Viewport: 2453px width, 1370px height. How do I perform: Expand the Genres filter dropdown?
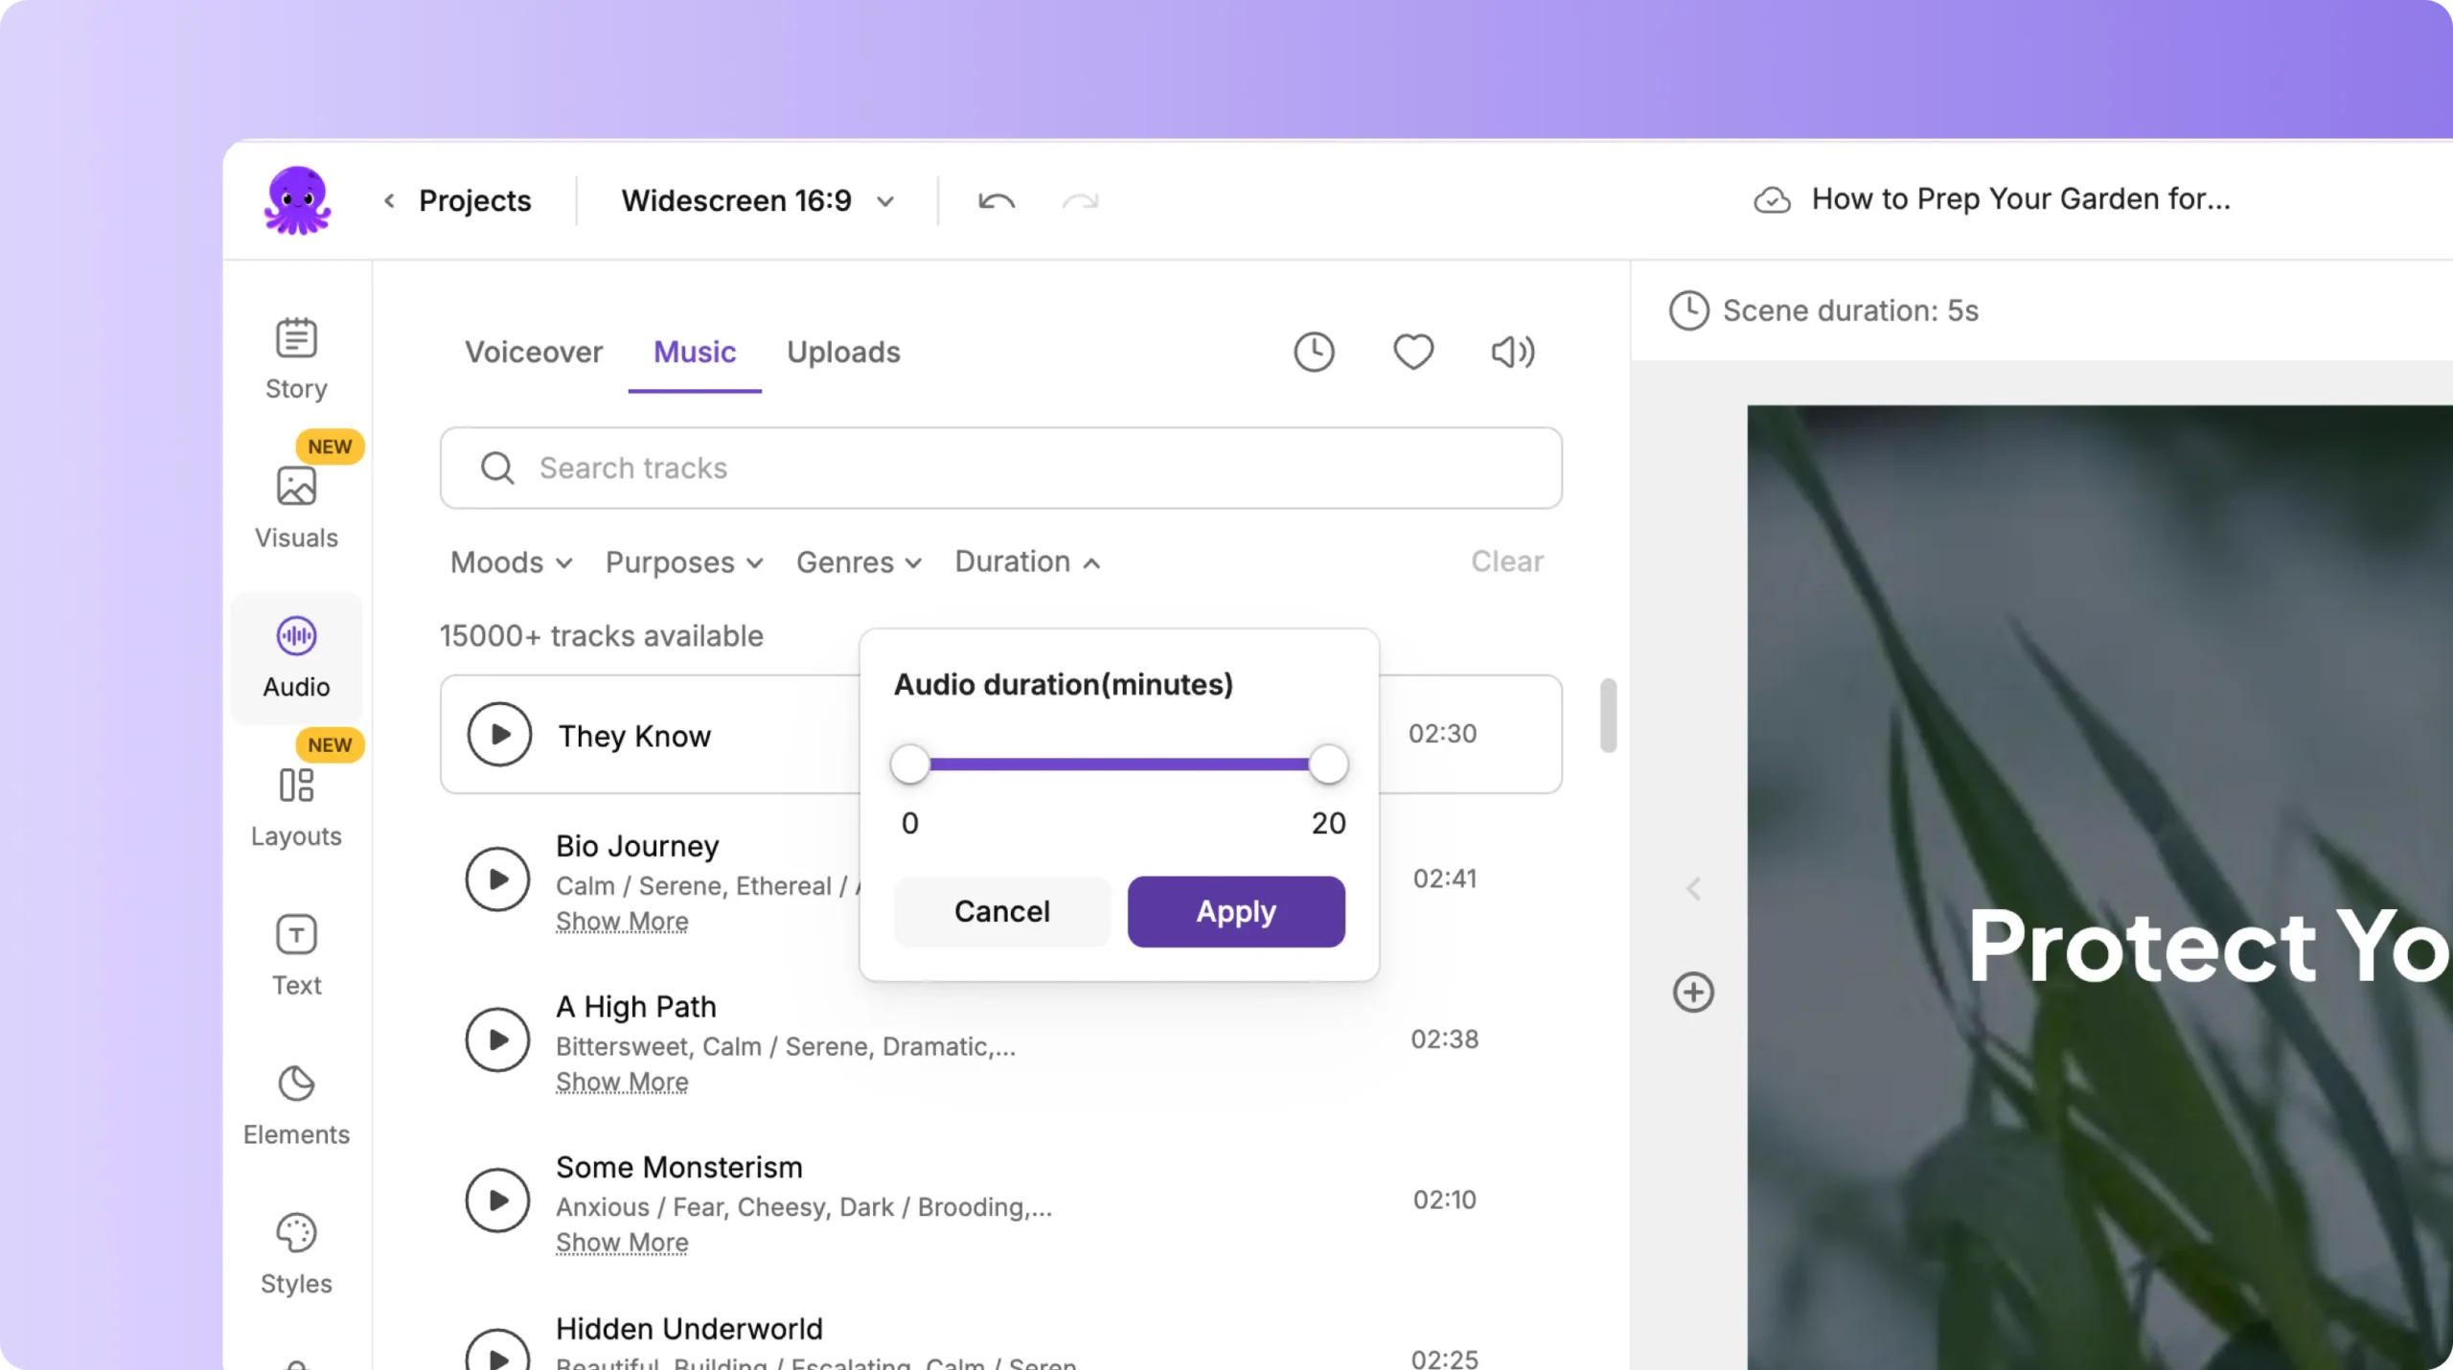click(859, 562)
